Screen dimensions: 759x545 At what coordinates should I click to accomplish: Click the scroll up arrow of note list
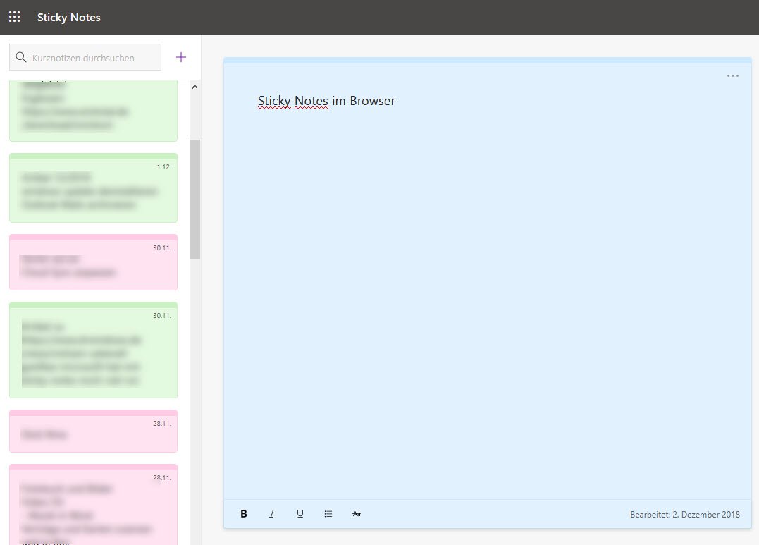(195, 87)
